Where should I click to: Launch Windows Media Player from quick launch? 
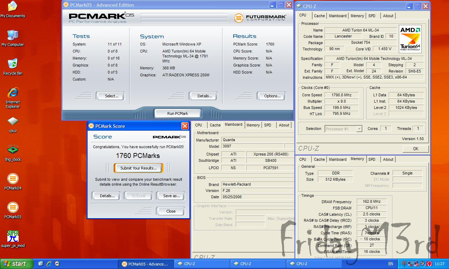(57, 264)
